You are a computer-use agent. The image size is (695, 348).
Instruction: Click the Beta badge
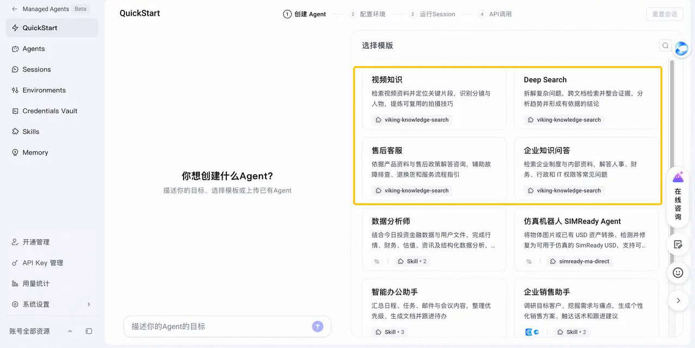point(80,9)
